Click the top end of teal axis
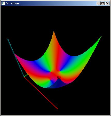This screenshot has height=116, width=111. pos(8,39)
